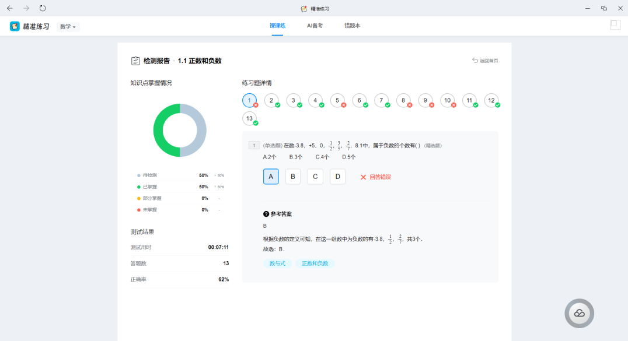
Task: Click the 精准练习 app logo icon
Action: point(15,26)
